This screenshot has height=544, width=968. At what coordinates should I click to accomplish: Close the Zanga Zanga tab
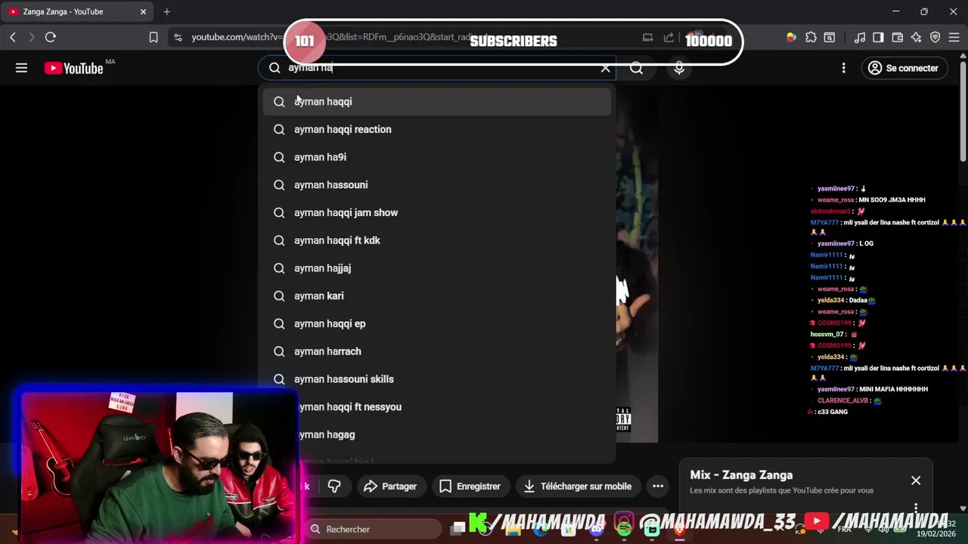144,11
